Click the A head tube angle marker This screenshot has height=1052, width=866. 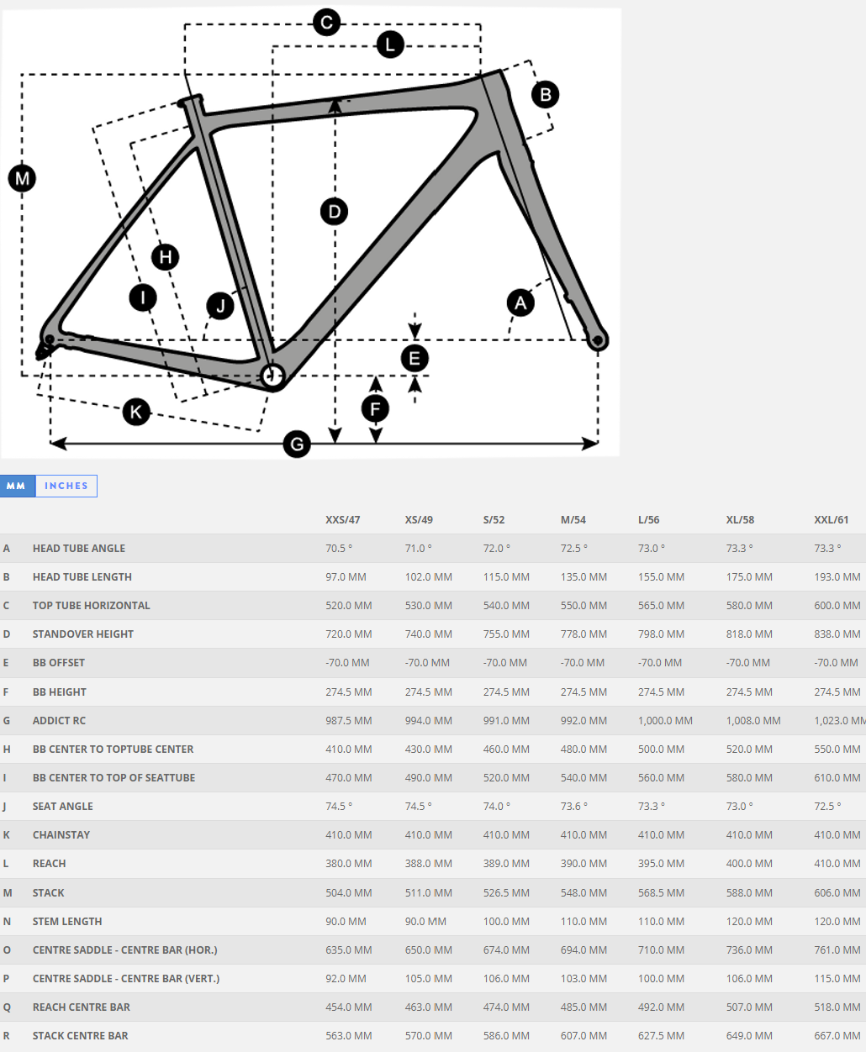tap(520, 302)
